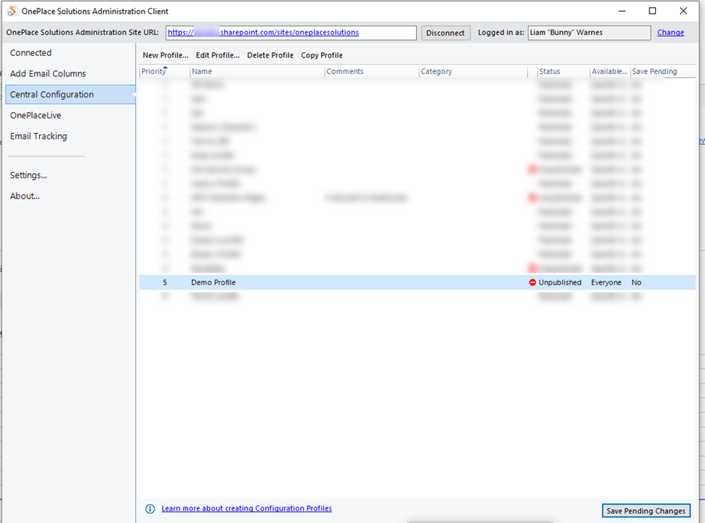
Task: Click priority 5 cell of Demo Profile
Action: pos(165,282)
